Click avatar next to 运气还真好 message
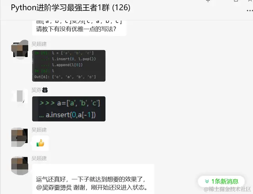The height and width of the screenshot is (194, 253). [x=20, y=165]
